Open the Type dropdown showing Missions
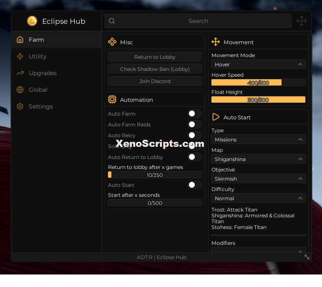The height and width of the screenshot is (287, 322). [x=258, y=139]
